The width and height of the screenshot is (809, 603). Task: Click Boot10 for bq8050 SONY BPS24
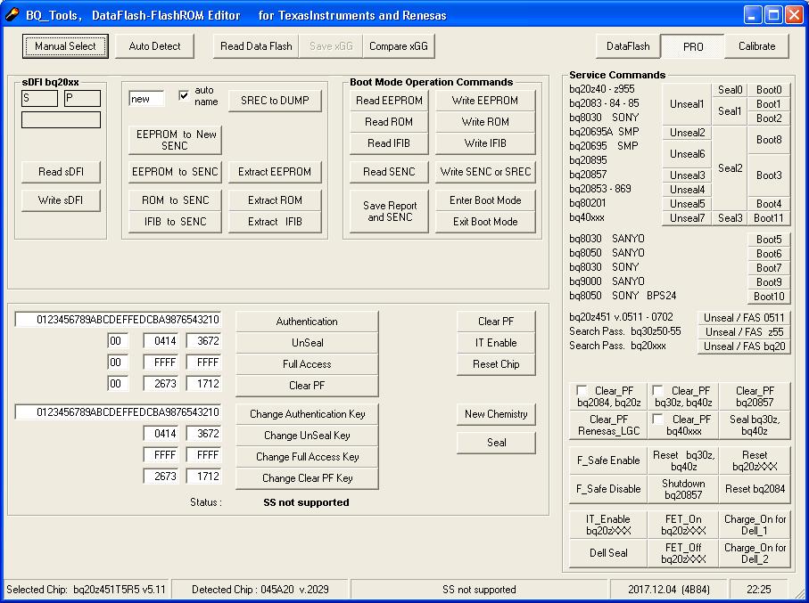pos(769,297)
